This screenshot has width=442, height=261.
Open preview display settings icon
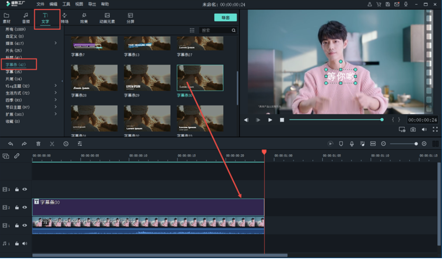click(402, 130)
